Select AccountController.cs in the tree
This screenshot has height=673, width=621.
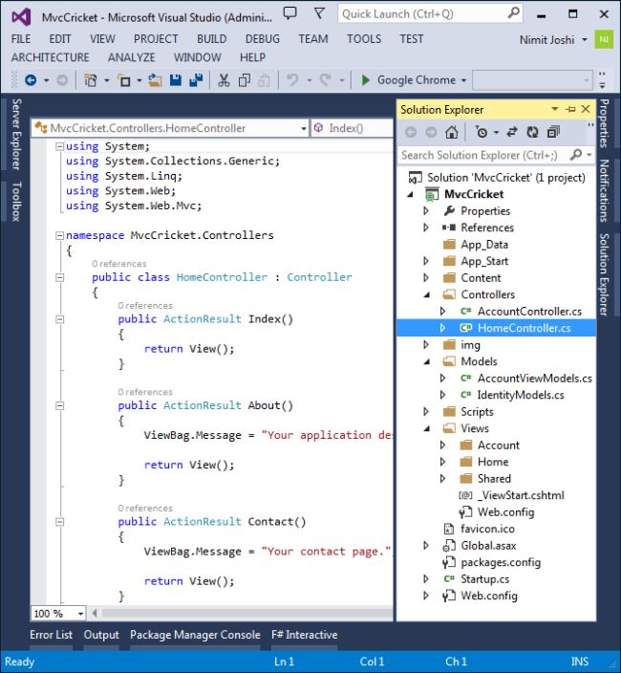[x=529, y=312]
